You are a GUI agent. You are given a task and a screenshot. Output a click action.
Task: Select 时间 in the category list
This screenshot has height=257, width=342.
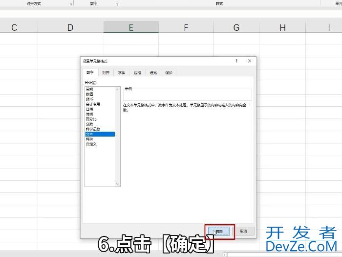pyautogui.click(x=100, y=114)
